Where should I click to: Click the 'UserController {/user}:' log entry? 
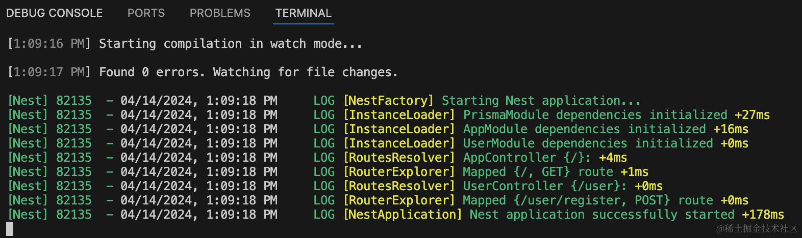point(544,186)
